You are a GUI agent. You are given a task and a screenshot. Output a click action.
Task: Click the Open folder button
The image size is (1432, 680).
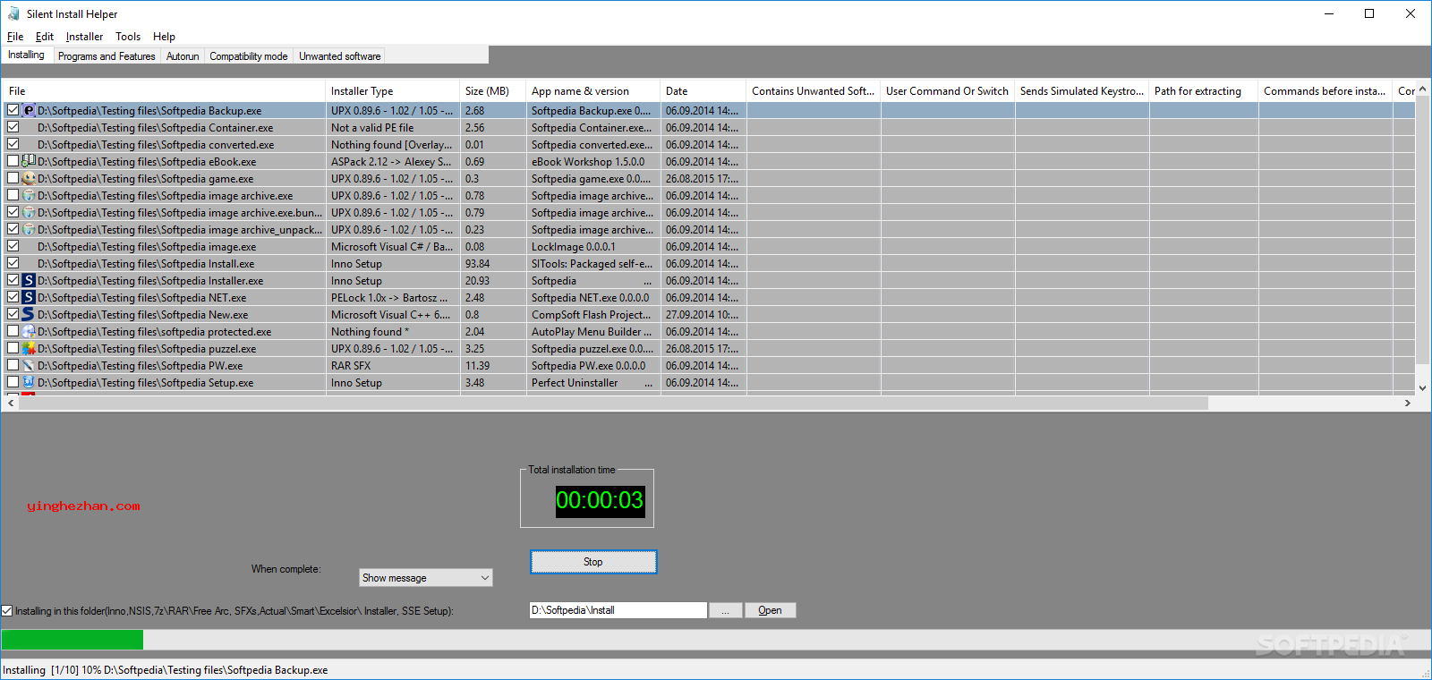click(770, 610)
